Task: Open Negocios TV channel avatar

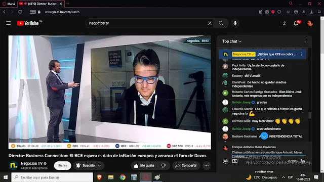Action: (x=14, y=165)
